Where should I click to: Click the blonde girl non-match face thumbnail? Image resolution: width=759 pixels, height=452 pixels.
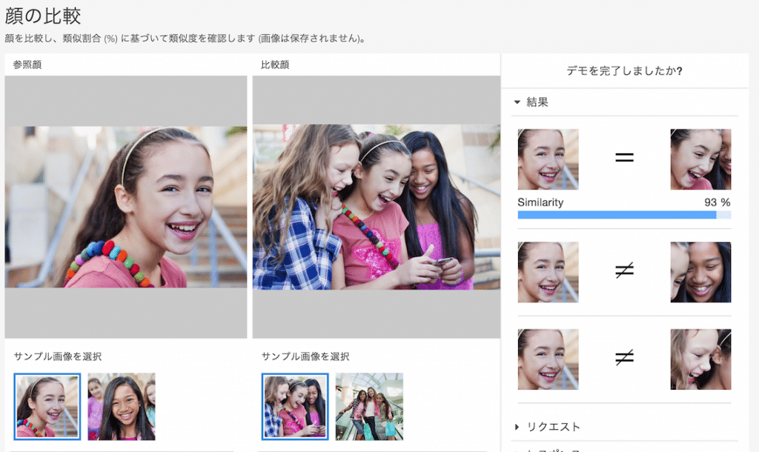coord(700,359)
